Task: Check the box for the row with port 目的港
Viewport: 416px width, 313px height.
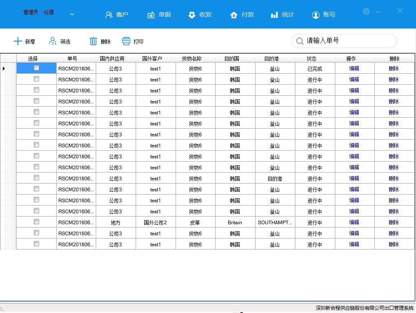Action: pos(36,178)
